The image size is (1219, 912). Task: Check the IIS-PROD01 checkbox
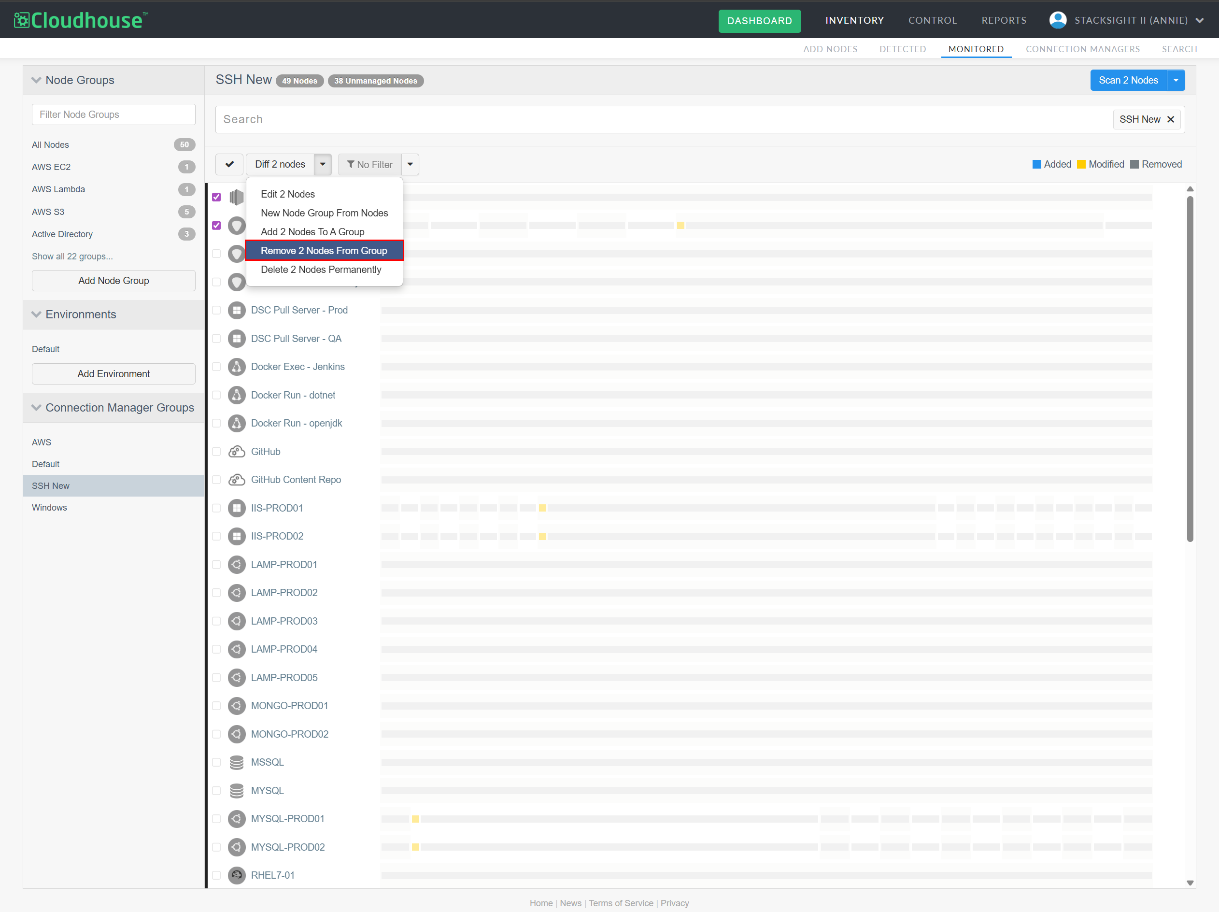(x=216, y=508)
